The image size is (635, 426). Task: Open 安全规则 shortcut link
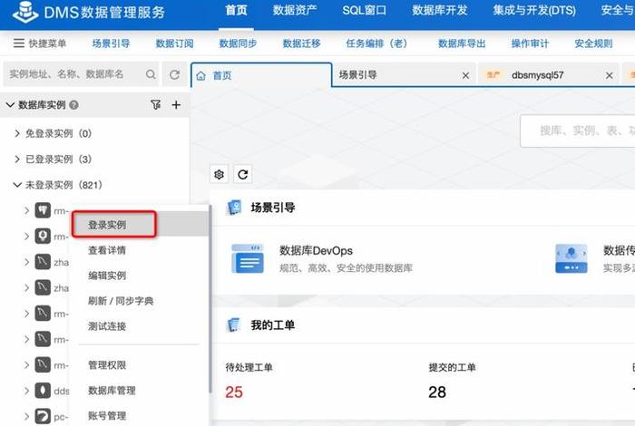tap(593, 44)
